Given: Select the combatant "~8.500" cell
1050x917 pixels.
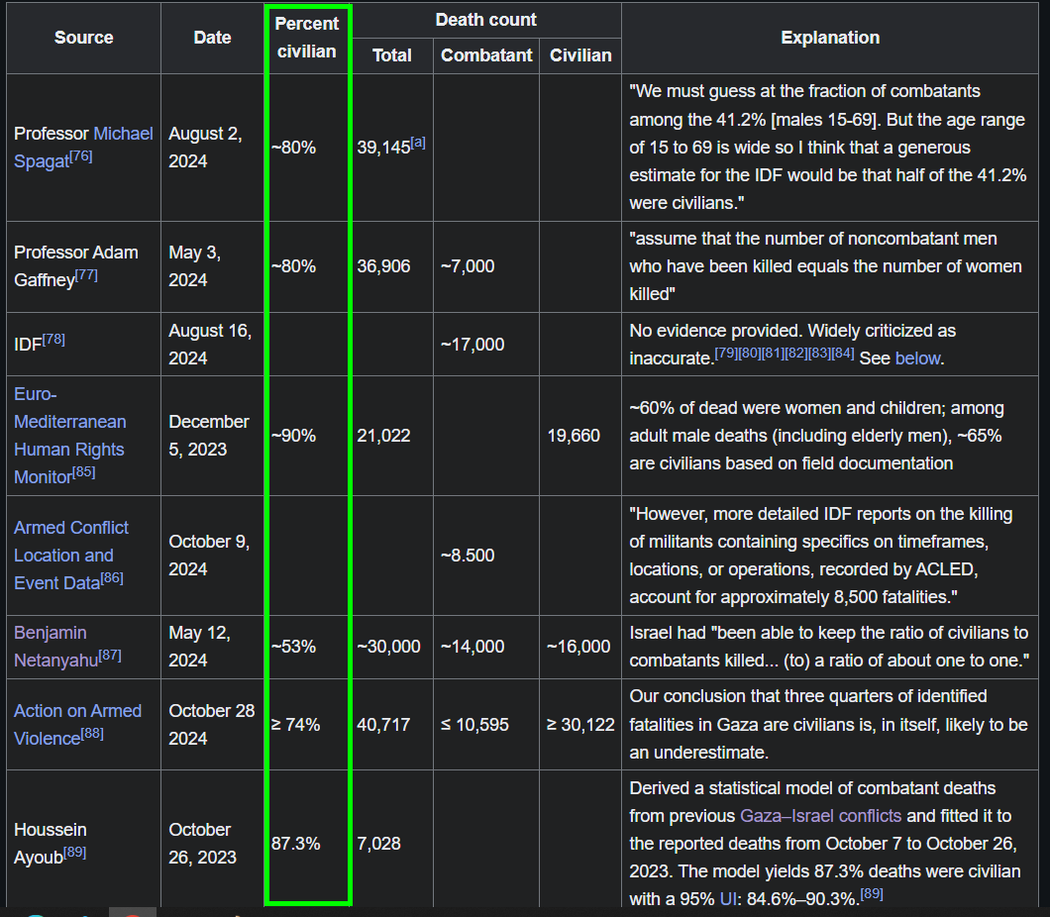Looking at the screenshot, I should pyautogui.click(x=486, y=555).
